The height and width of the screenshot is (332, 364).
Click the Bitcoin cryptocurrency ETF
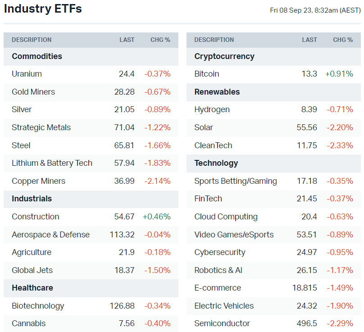(207, 74)
